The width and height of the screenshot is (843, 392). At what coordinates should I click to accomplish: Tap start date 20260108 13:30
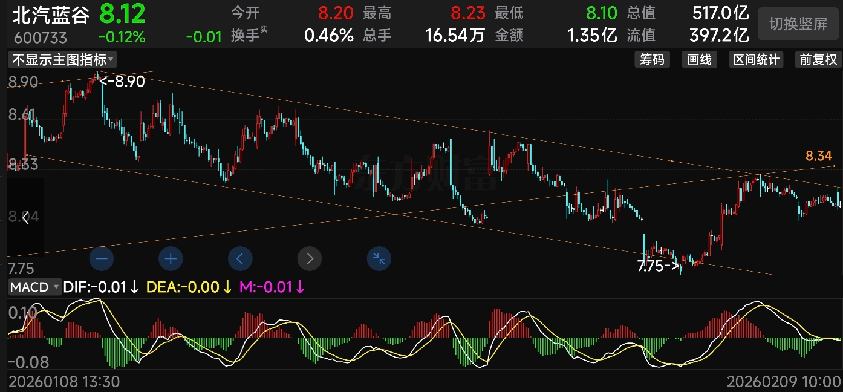point(64,382)
